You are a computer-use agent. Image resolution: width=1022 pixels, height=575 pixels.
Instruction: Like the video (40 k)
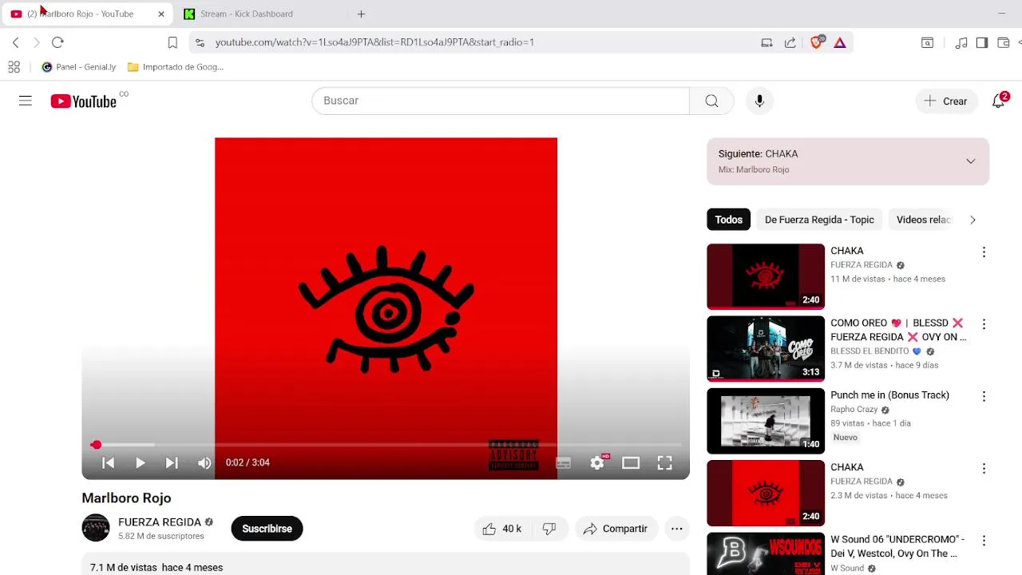502,529
